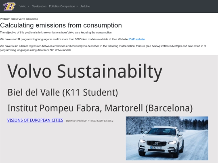The width and height of the screenshot is (218, 163).
Task: Click the 'Calculating emissions from consumption' heading
Action: 61,25
